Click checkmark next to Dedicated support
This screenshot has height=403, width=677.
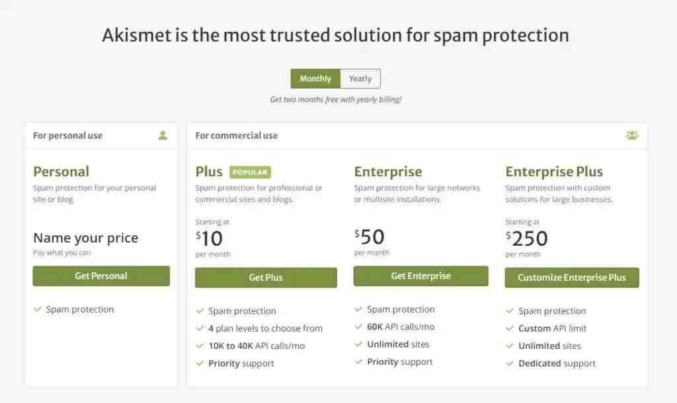click(x=510, y=363)
